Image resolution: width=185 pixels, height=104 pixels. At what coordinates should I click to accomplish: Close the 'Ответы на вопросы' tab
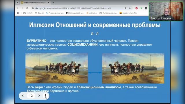[49, 3]
